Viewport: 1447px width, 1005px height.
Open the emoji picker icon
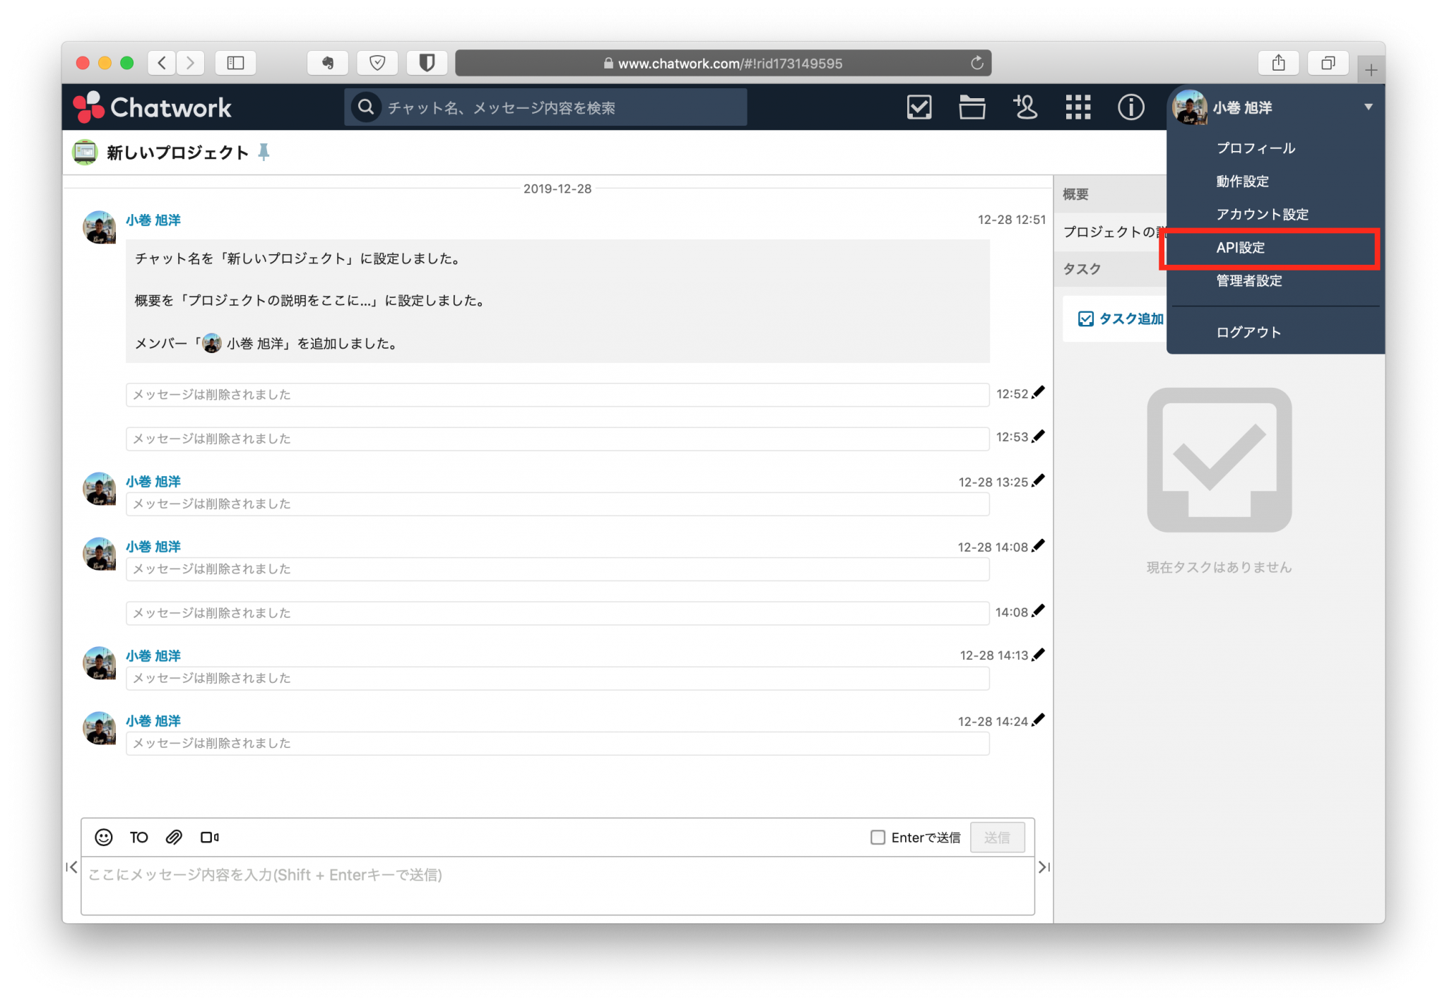pos(103,837)
